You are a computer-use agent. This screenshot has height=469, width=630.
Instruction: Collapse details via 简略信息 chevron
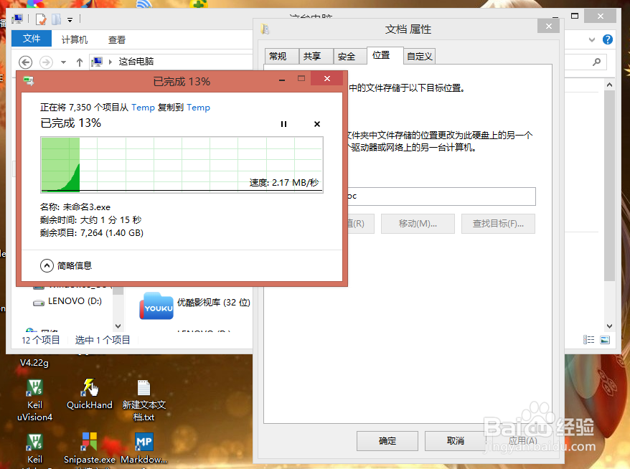point(47,265)
